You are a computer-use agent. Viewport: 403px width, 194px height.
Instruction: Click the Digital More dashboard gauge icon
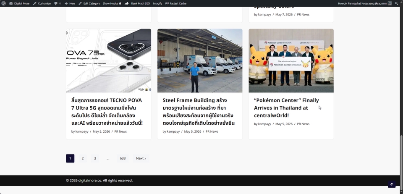[11, 3]
